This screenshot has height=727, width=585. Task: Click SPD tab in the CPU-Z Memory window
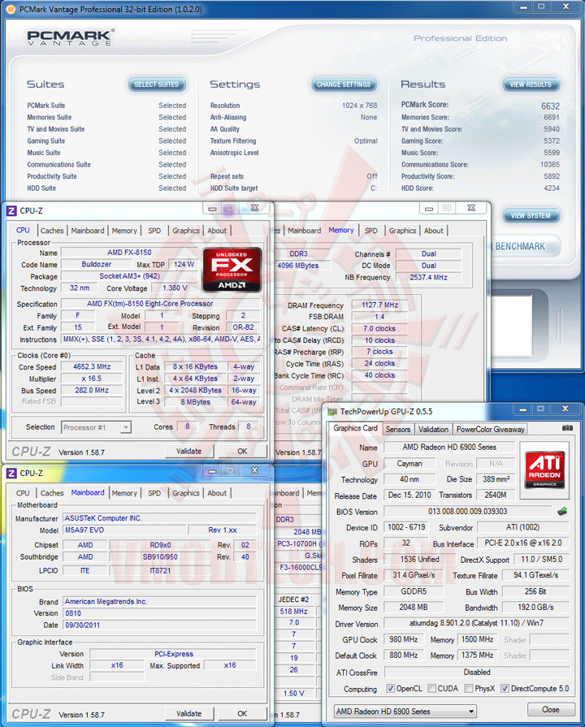coord(371,231)
